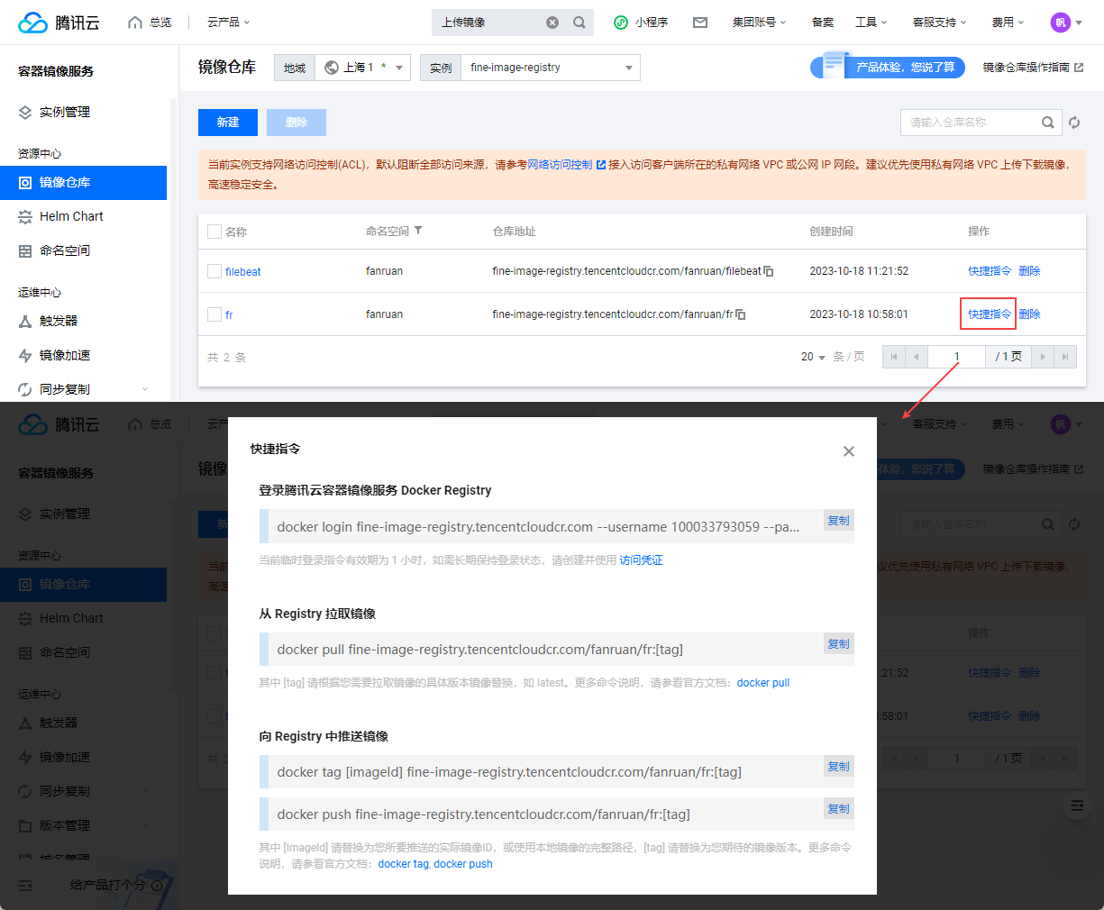Open the 访问凭证 link
Viewport: 1104px width, 910px height.
[x=641, y=560]
